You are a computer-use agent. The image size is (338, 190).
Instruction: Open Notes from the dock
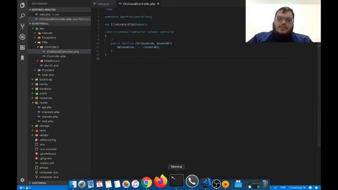(x=108, y=184)
